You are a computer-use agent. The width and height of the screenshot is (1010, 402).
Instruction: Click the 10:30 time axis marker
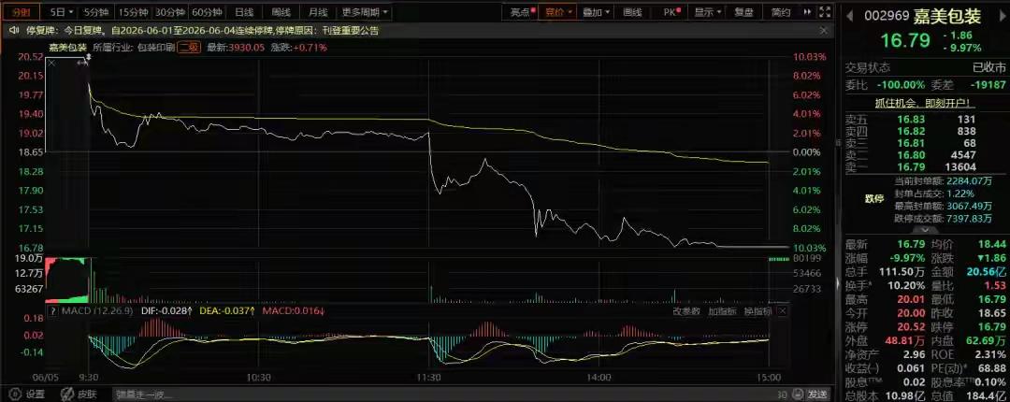(258, 378)
